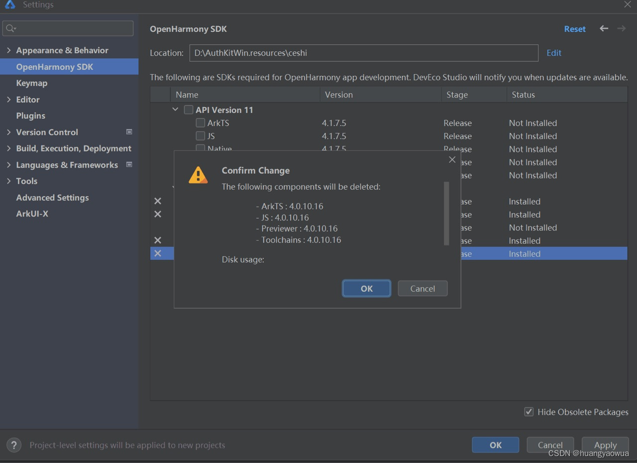Click the SDK Location path field
This screenshot has height=463, width=637.
click(x=364, y=53)
